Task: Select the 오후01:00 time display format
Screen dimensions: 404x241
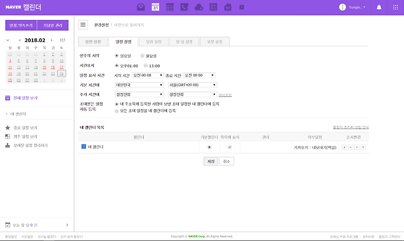Action: [117, 66]
